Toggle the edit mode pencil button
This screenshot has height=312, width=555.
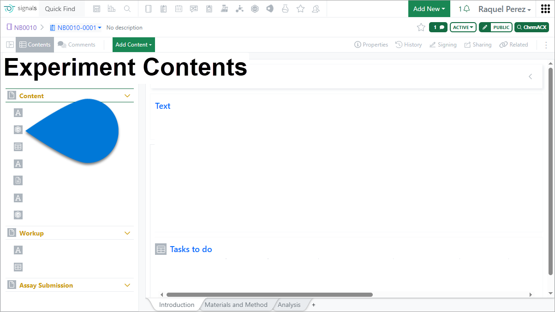(485, 27)
